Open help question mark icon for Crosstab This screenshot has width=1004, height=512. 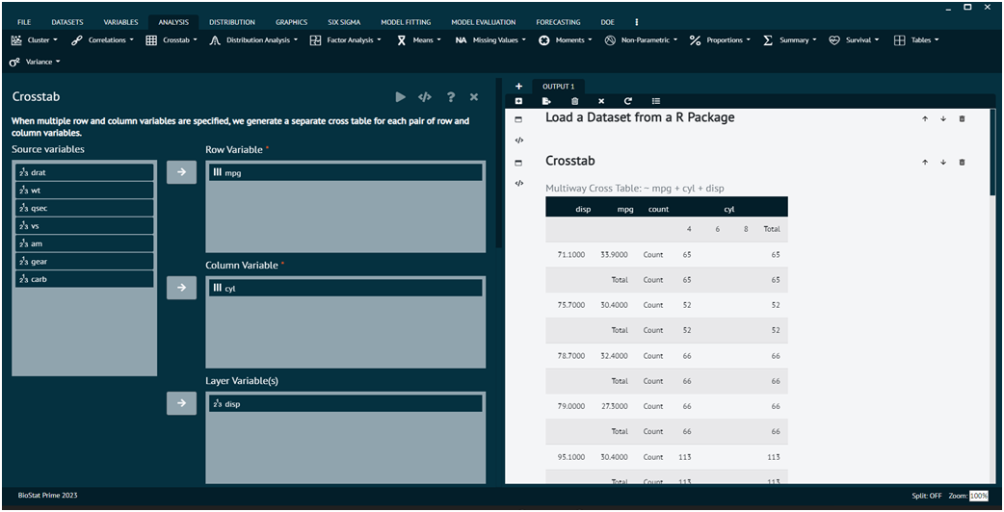pos(451,97)
